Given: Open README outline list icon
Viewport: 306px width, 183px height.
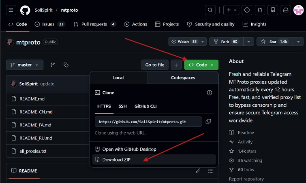Looking at the screenshot, I should coord(210,171).
